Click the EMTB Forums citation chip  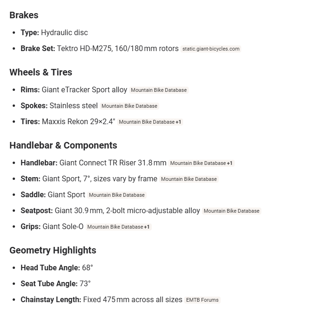click(202, 300)
